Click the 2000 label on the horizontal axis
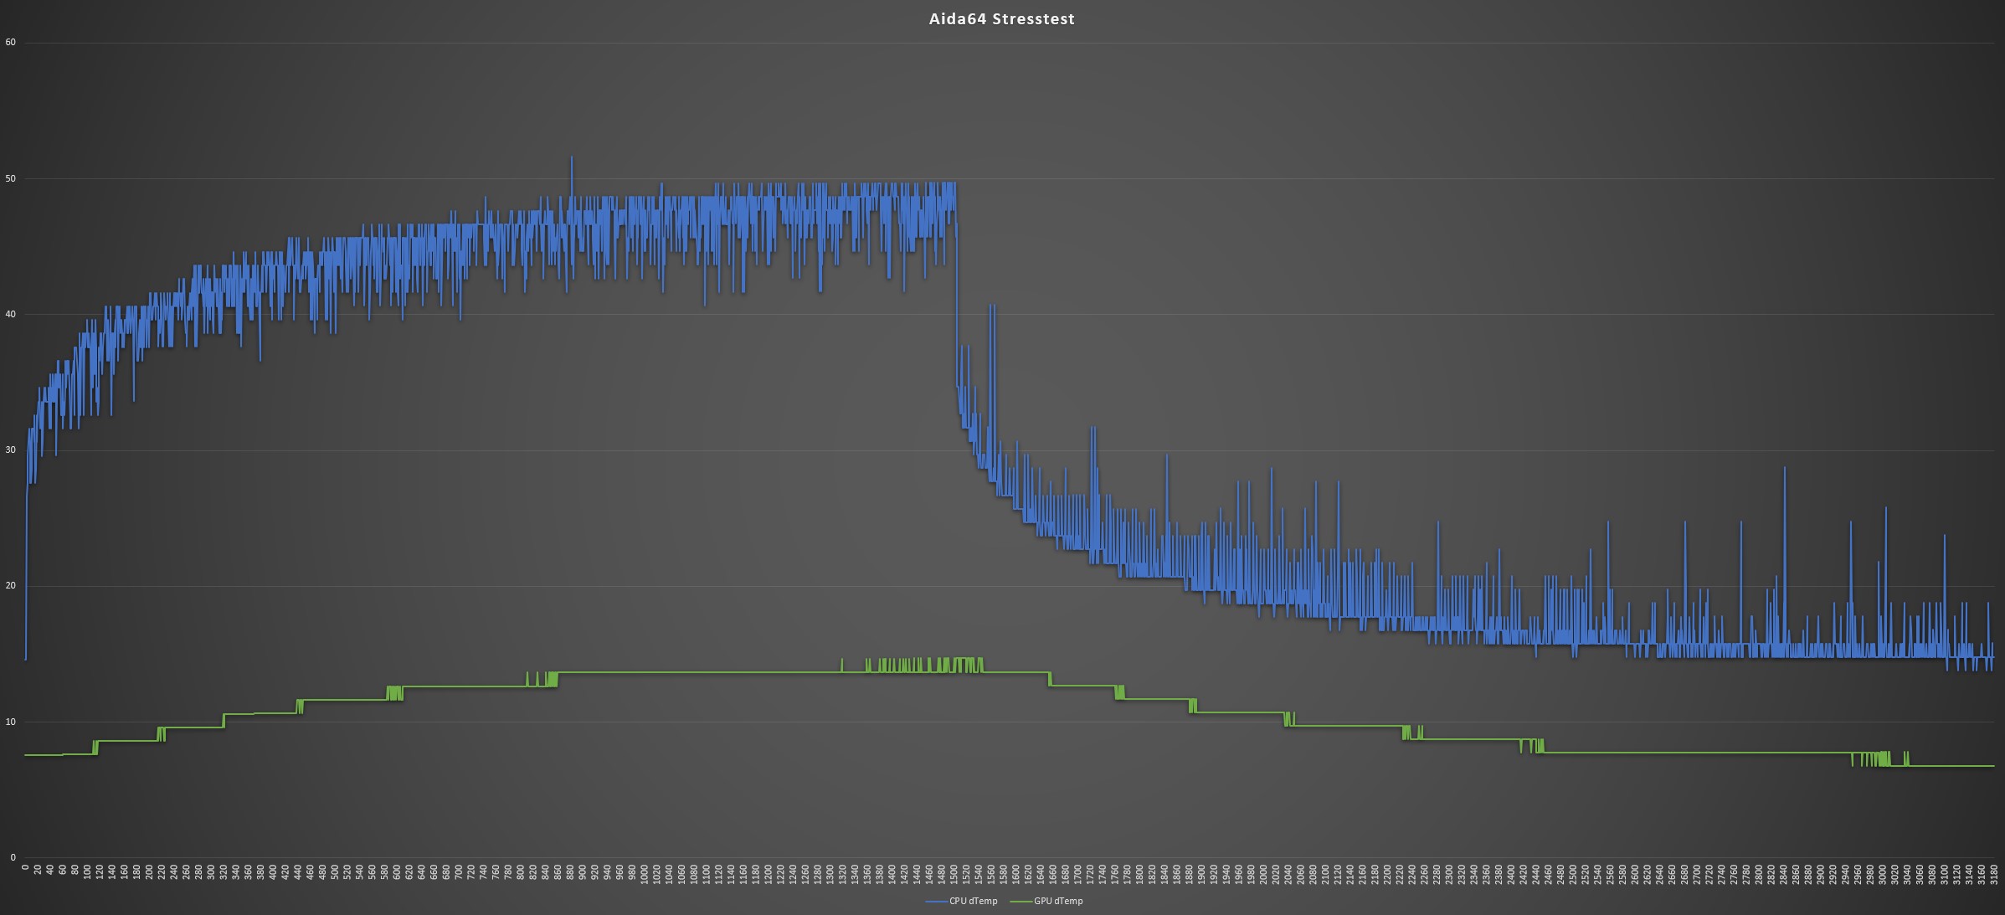This screenshot has height=915, width=2005. pos(1263,873)
